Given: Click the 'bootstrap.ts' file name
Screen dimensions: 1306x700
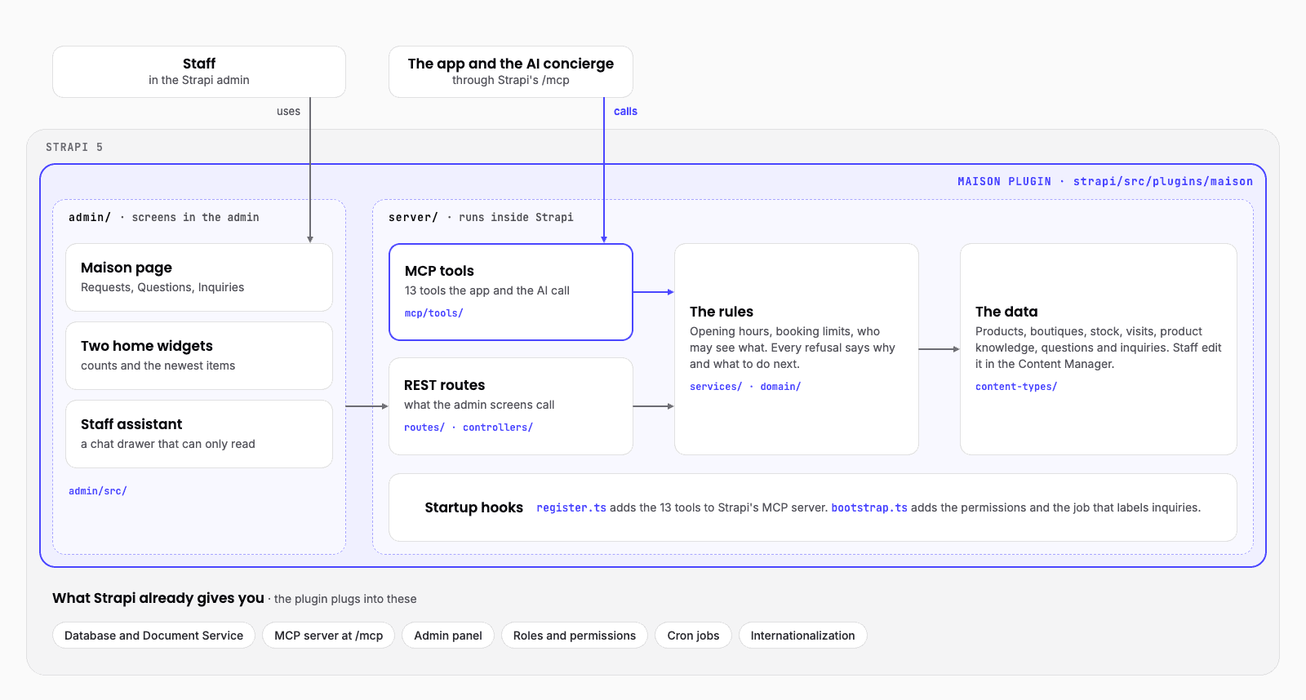Looking at the screenshot, I should pyautogui.click(x=869, y=508).
